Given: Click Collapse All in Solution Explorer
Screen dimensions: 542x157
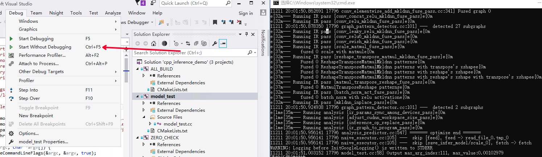Looking at the screenshot, I should 196,43.
